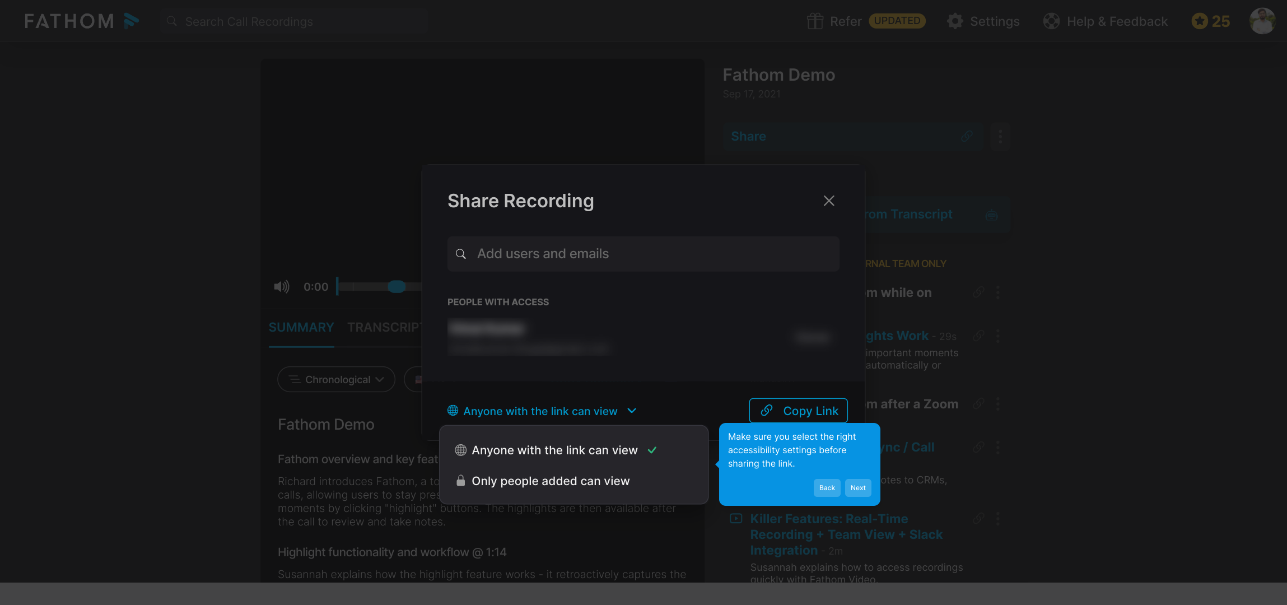Click the Refer link

(846, 21)
